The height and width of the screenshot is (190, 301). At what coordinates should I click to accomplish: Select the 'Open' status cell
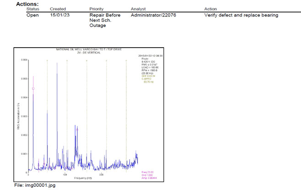[x=33, y=15]
